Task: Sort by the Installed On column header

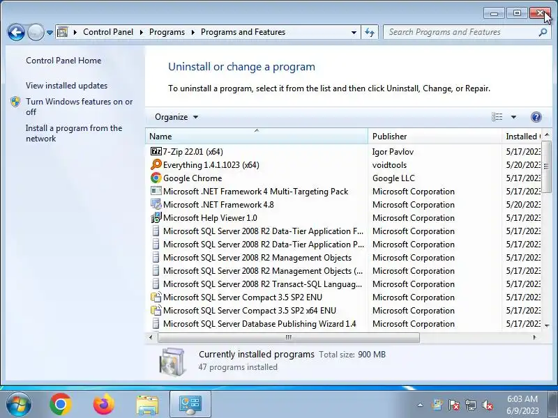Action: (522, 136)
